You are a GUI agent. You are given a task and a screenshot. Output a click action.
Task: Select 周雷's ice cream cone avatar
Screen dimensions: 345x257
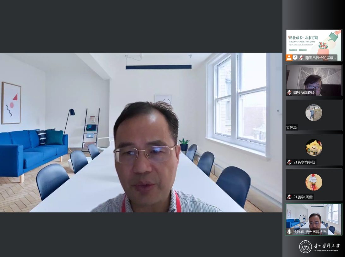313,182
